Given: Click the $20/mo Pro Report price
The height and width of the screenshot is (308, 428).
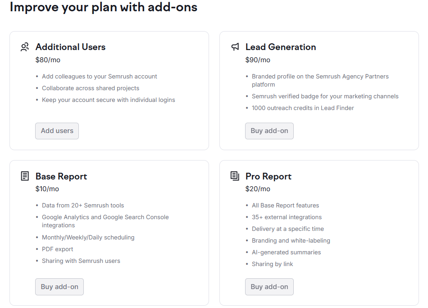Looking at the screenshot, I should (258, 189).
